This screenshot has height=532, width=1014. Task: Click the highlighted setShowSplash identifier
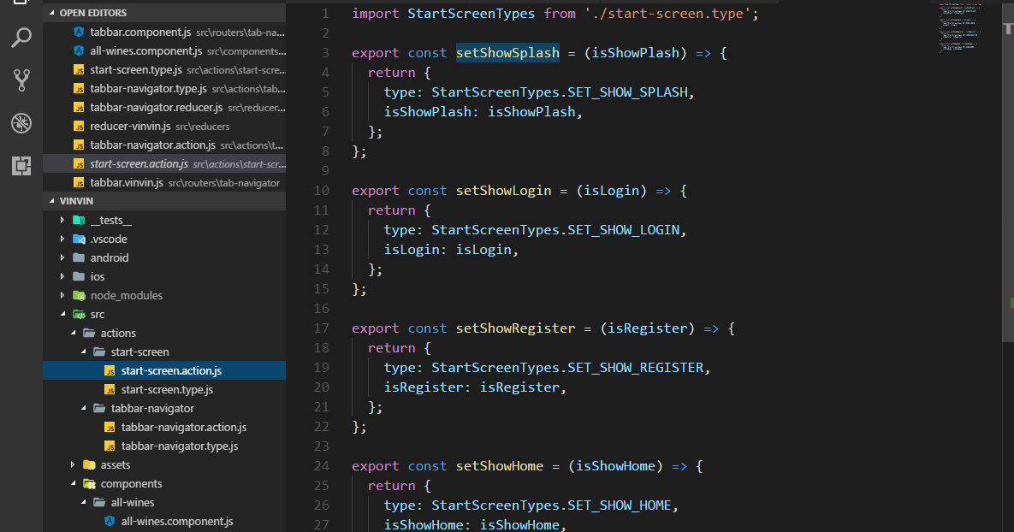point(507,52)
